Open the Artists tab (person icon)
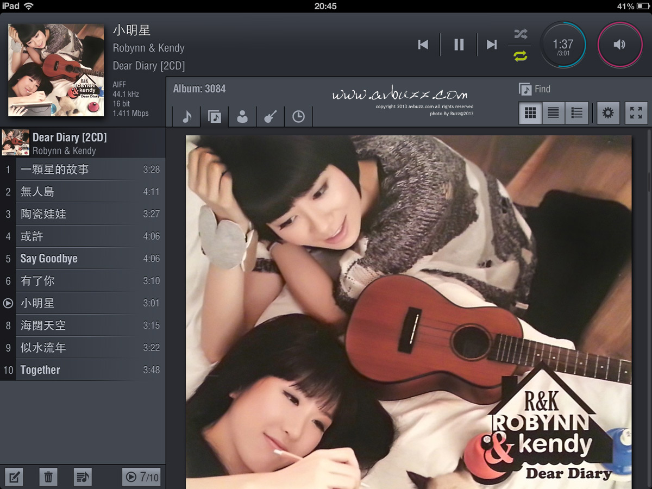The height and width of the screenshot is (489, 652). point(242,116)
